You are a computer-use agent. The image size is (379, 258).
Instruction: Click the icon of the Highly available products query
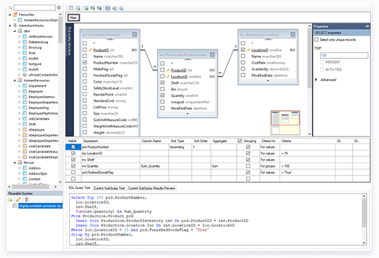[15, 206]
